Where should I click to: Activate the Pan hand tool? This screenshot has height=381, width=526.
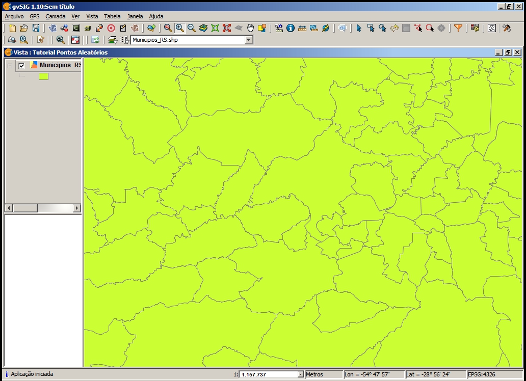[250, 28]
